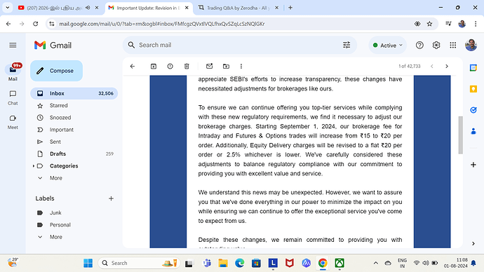Open Google apps grid
This screenshot has width=484, height=272.
[453, 46]
